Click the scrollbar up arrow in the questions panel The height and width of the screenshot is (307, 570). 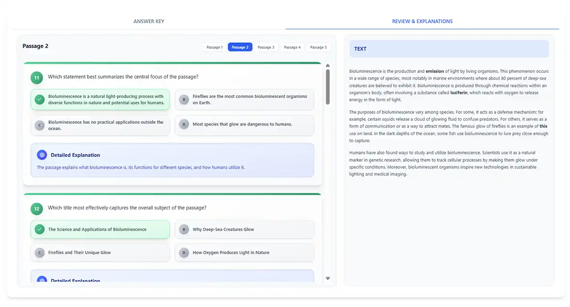[x=328, y=65]
